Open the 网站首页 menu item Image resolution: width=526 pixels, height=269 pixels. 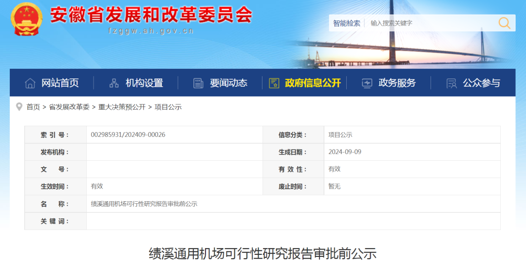60,83
